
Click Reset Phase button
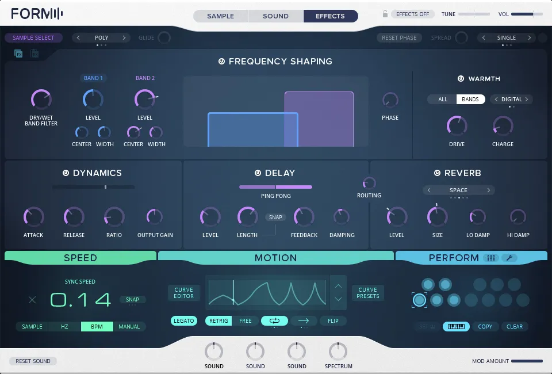pos(399,37)
